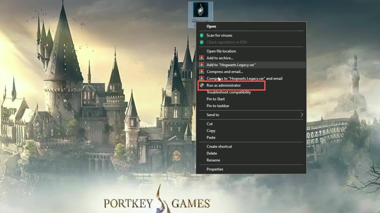Viewport: 380px width, 213px height.
Task: Choose Add to "Hogwarts Legacy.rar"
Action: [231, 65]
